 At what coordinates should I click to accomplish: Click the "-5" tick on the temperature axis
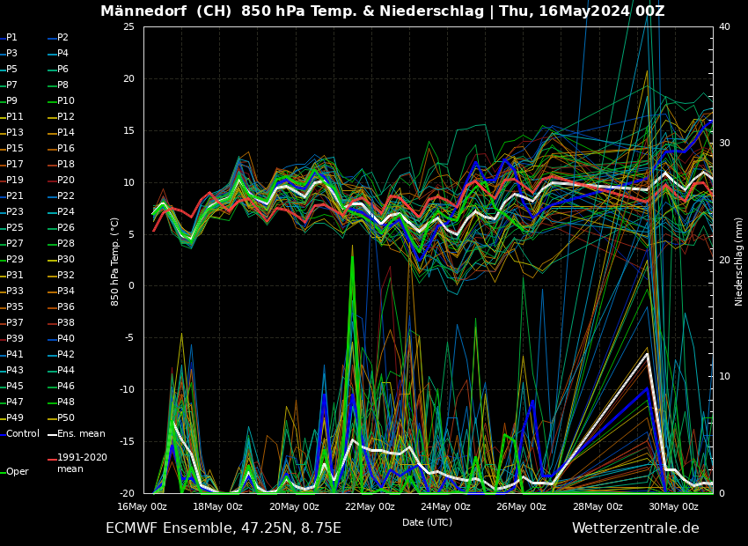coord(129,338)
